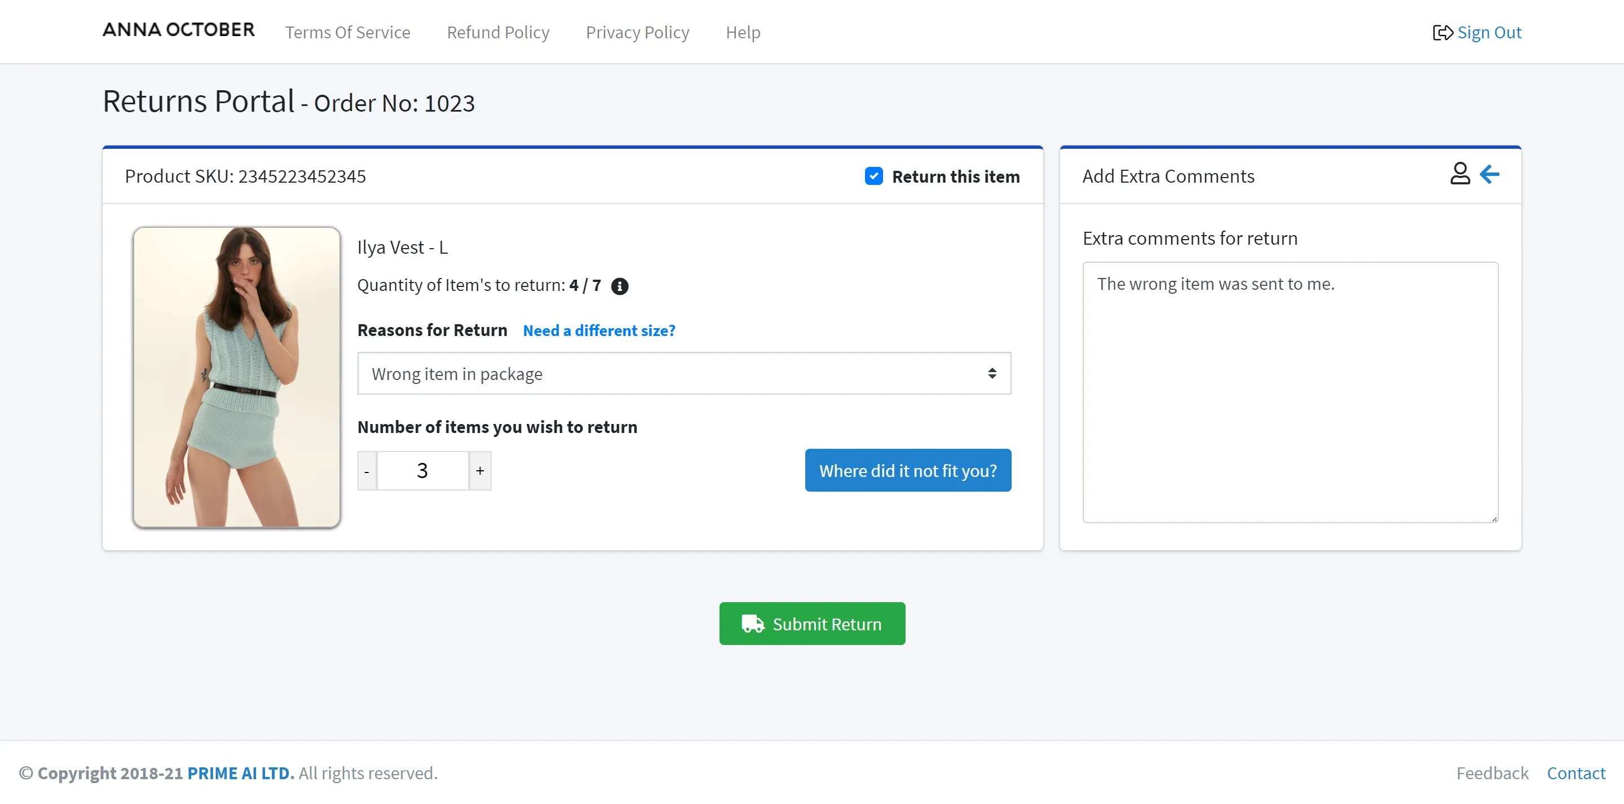The image size is (1624, 804).
Task: Click the Need a different size link
Action: 599,330
